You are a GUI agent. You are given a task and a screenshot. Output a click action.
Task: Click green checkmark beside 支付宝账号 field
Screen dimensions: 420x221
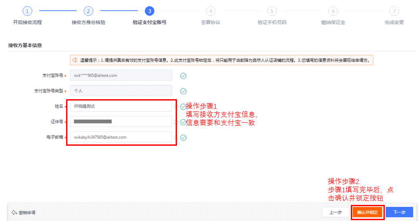tap(183, 76)
